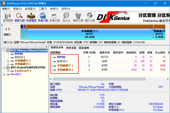Open the 檢視(V) menu
Viewport: 170px width, 113px height.
tap(54, 9)
